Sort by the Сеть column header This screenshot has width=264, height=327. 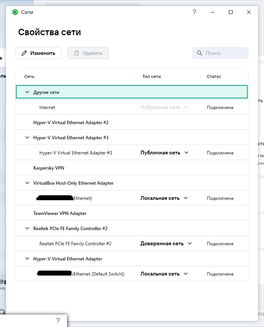click(x=29, y=76)
